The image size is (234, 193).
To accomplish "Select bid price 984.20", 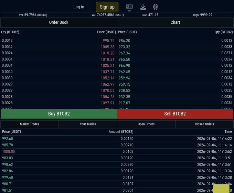I will [124, 41].
